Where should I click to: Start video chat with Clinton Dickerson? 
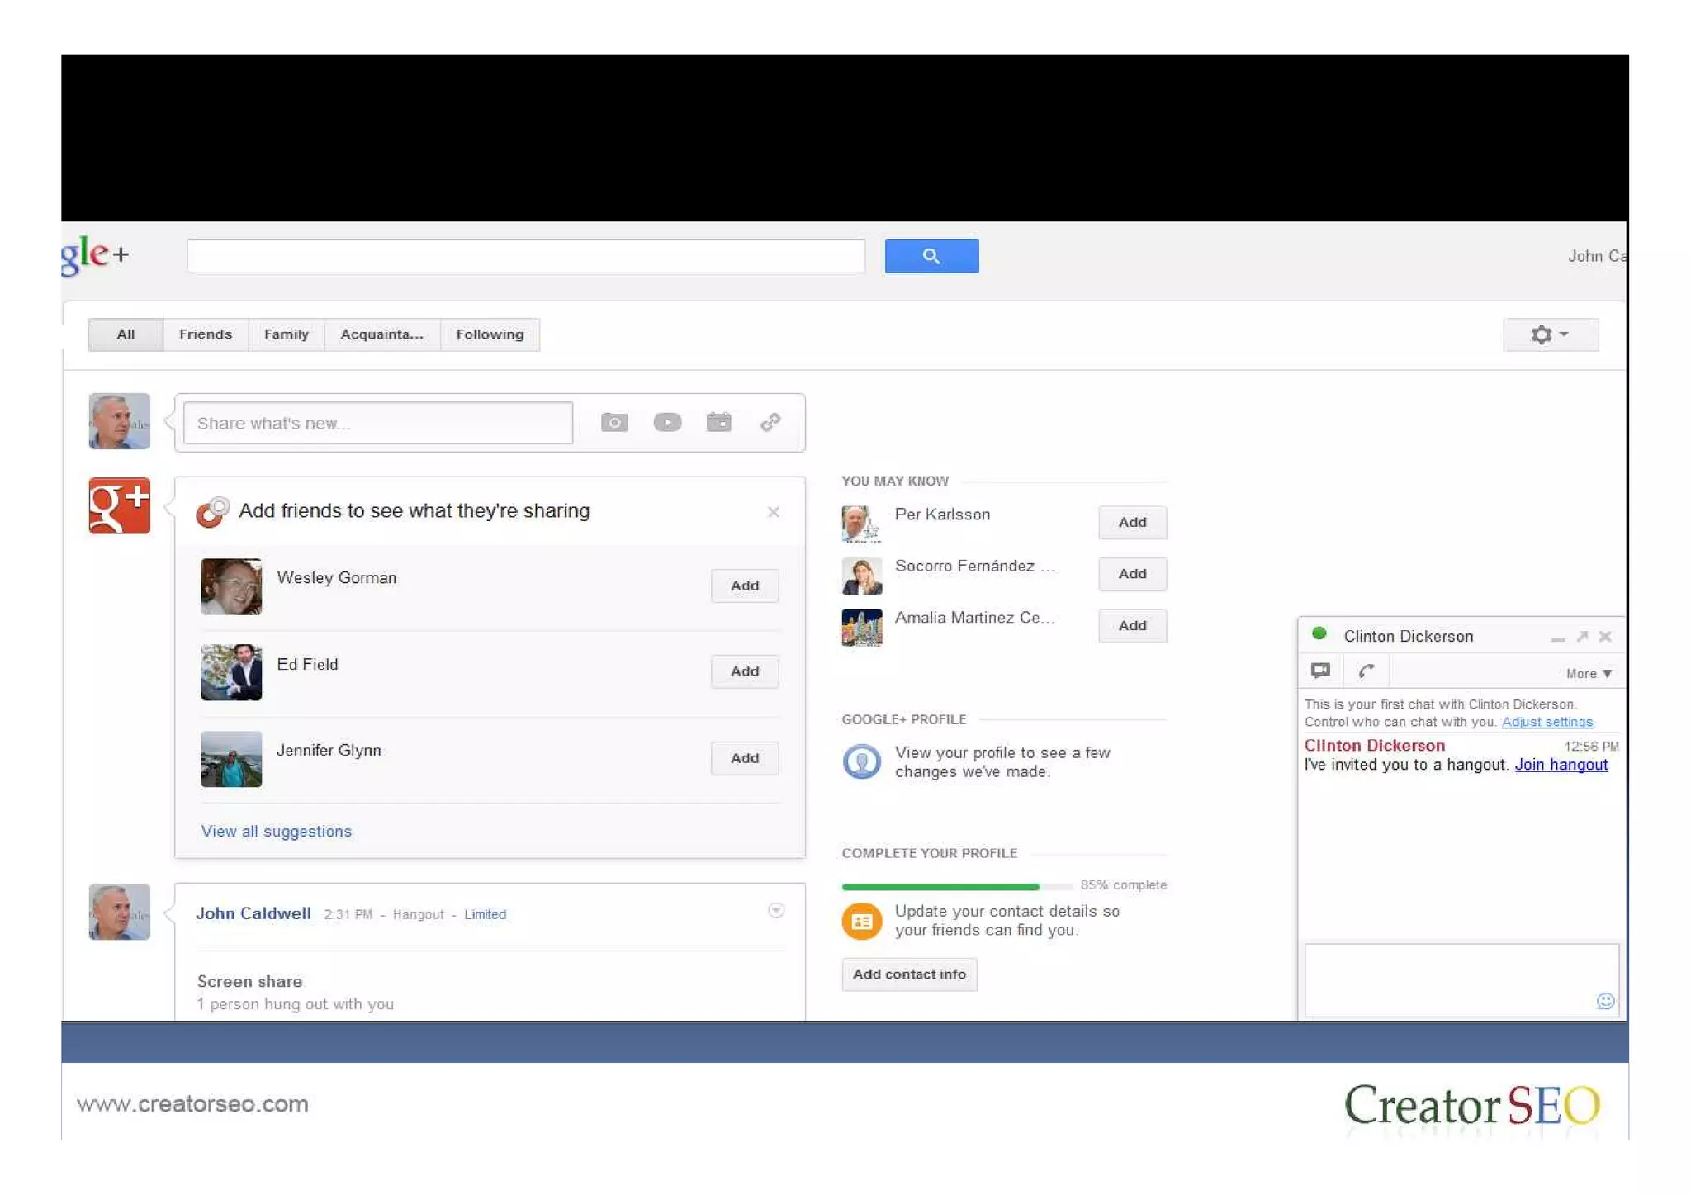coord(1320,671)
